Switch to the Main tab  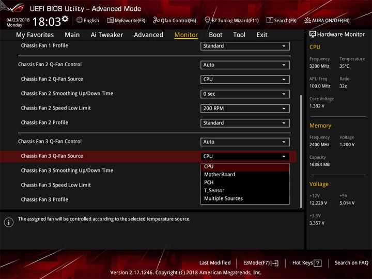[x=72, y=35]
